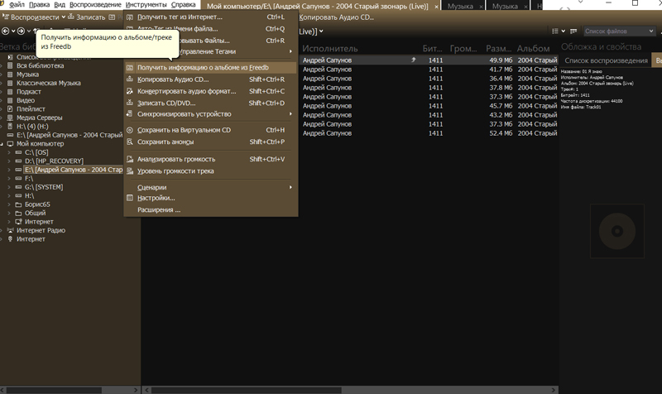Image resolution: width=662 pixels, height=394 pixels.
Task: Click the Freedb album info icon in the menu
Action: (130, 68)
